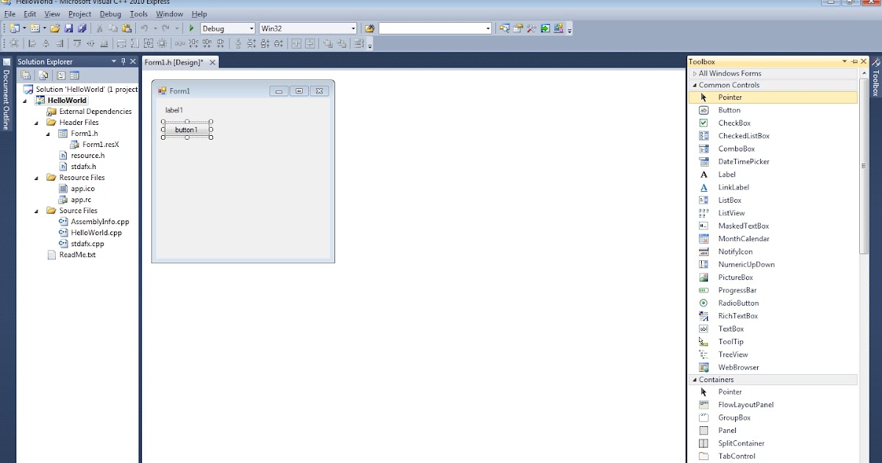Select ReadMe.txt in Solution Explorer
The height and width of the screenshot is (463, 882).
[77, 255]
